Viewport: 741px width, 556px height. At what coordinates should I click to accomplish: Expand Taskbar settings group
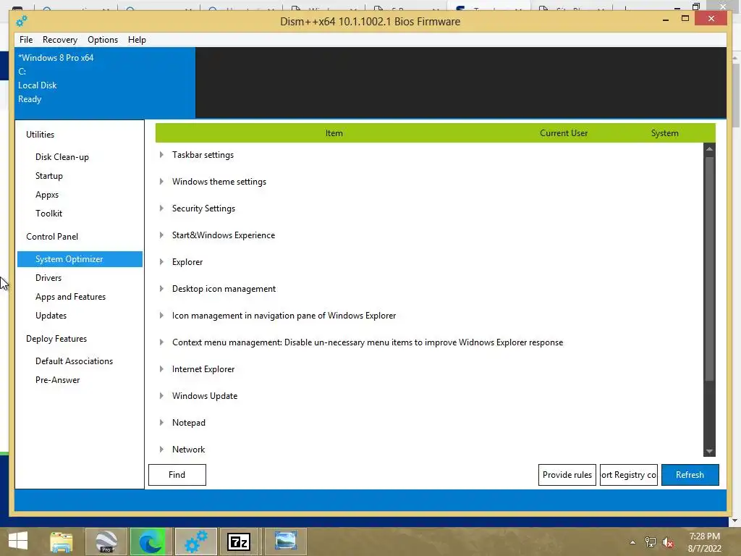[161, 155]
